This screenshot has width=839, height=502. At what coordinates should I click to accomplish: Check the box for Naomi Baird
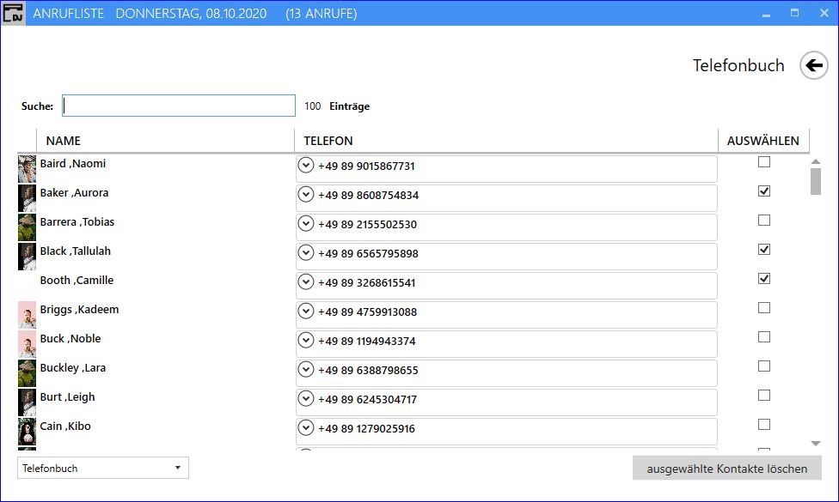(764, 162)
